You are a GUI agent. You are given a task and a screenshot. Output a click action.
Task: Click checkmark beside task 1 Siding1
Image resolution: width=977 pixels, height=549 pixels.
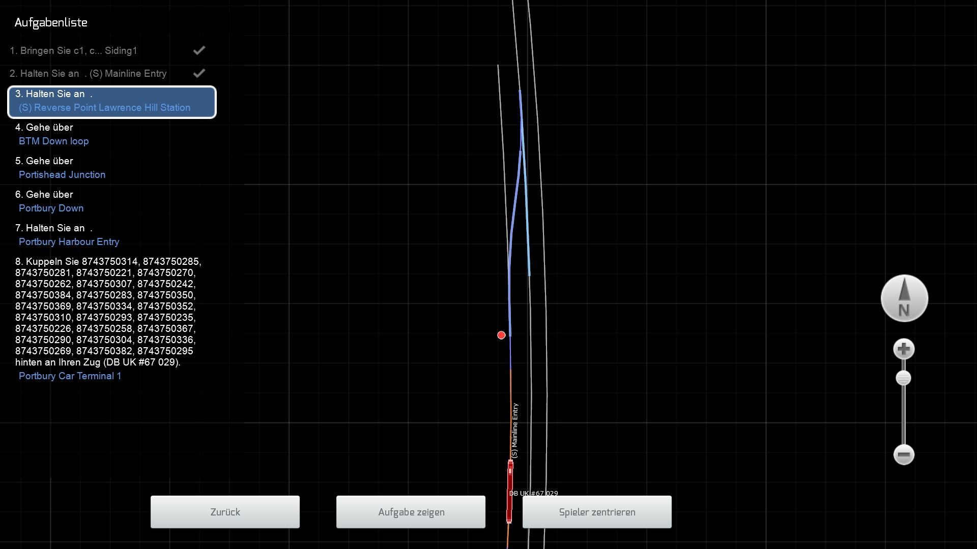click(199, 50)
